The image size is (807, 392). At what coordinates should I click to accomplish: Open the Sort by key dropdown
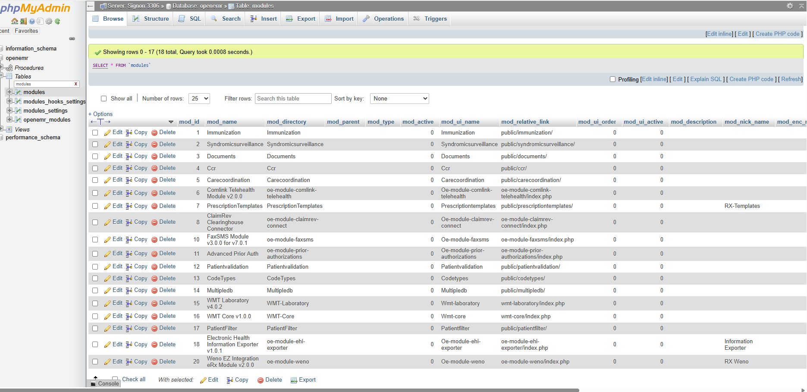point(399,98)
